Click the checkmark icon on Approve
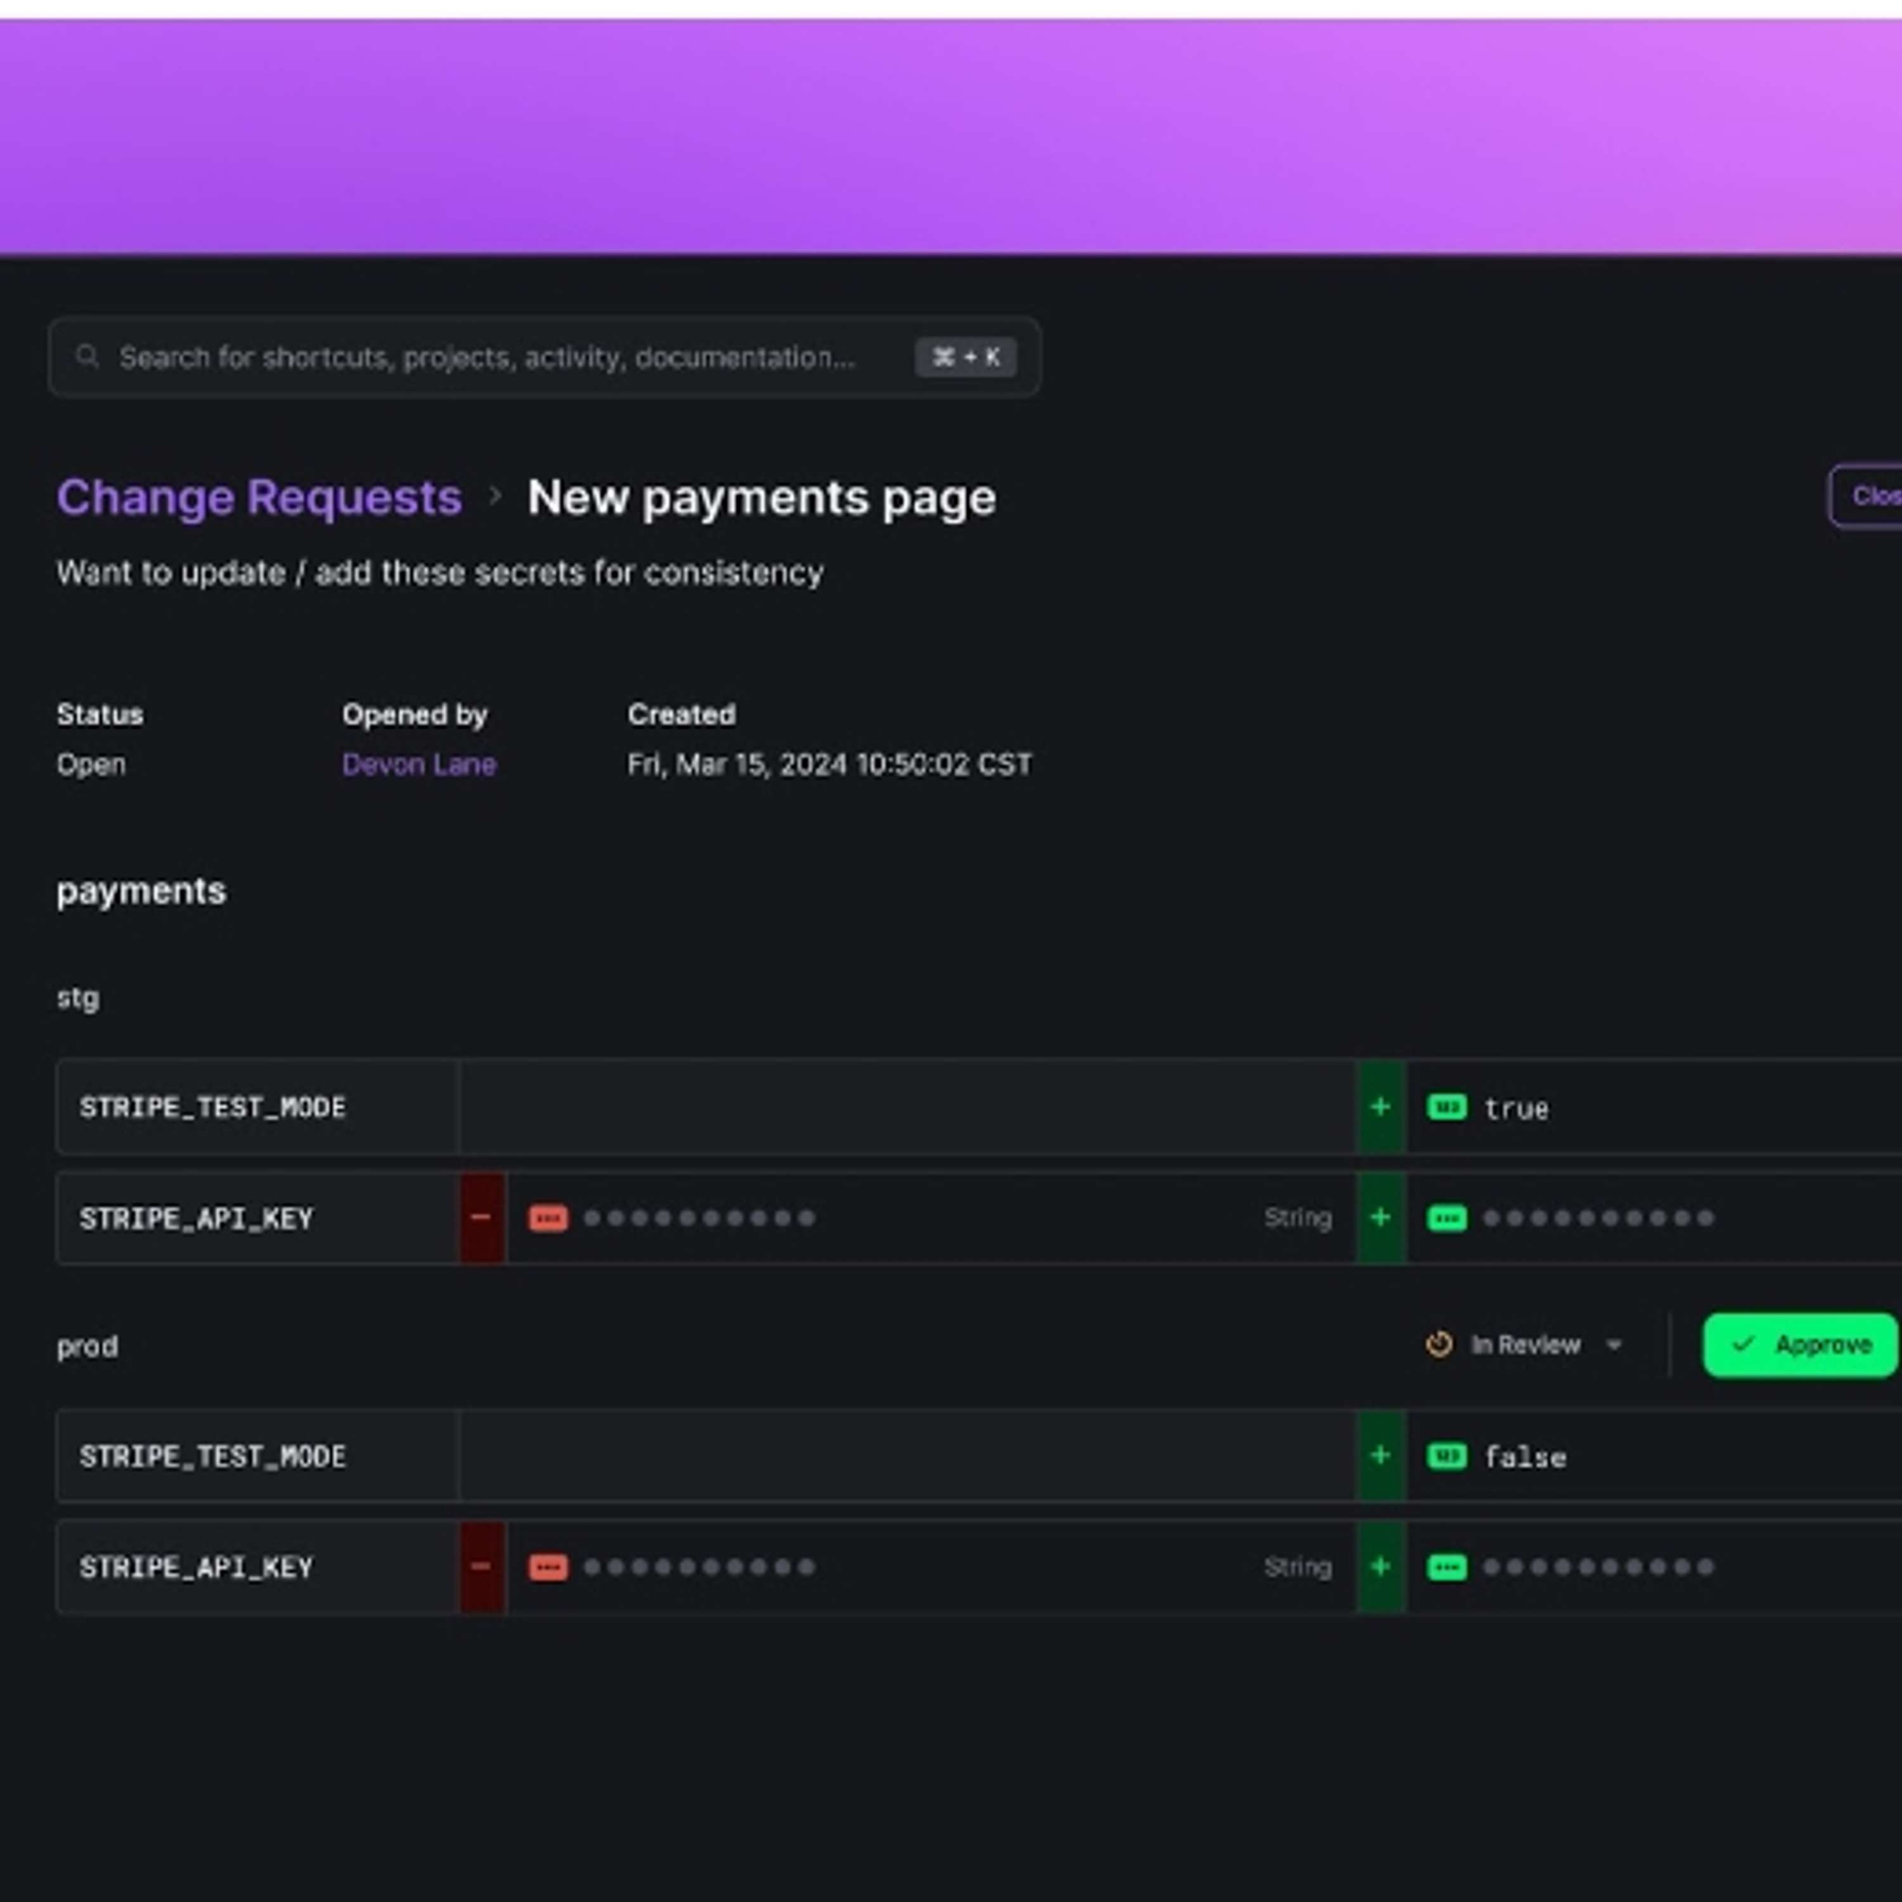The width and height of the screenshot is (1902, 1902). pos(1742,1344)
